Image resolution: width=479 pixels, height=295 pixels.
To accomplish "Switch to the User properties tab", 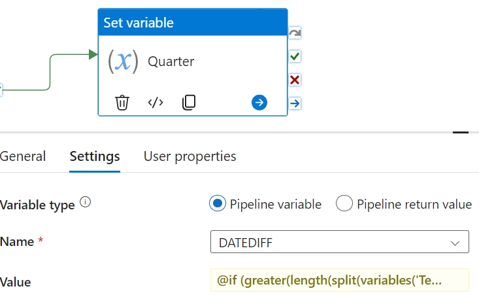I will point(190,156).
